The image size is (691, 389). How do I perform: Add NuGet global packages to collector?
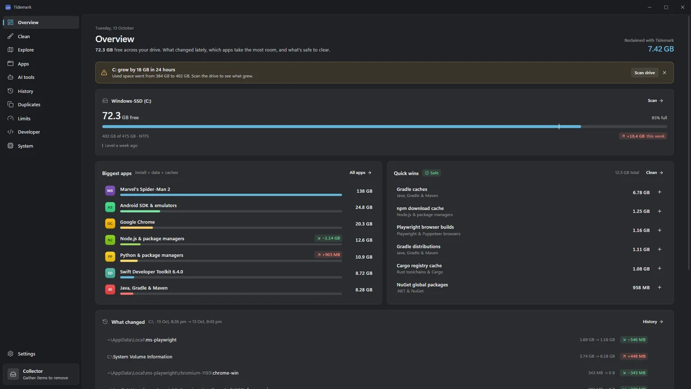tap(659, 287)
